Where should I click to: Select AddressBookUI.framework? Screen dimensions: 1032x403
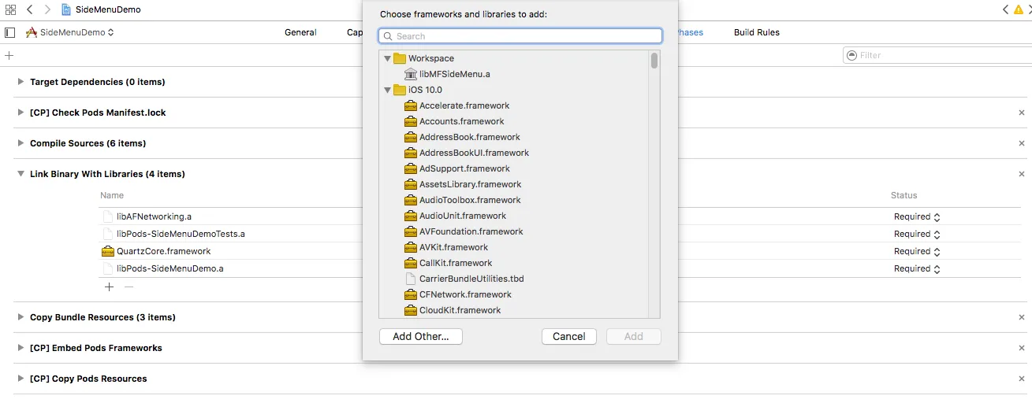pyautogui.click(x=474, y=153)
